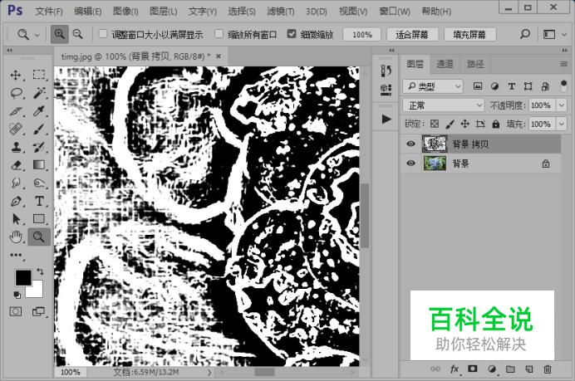Create a new layer group
This screenshot has height=381, width=575.
click(510, 369)
